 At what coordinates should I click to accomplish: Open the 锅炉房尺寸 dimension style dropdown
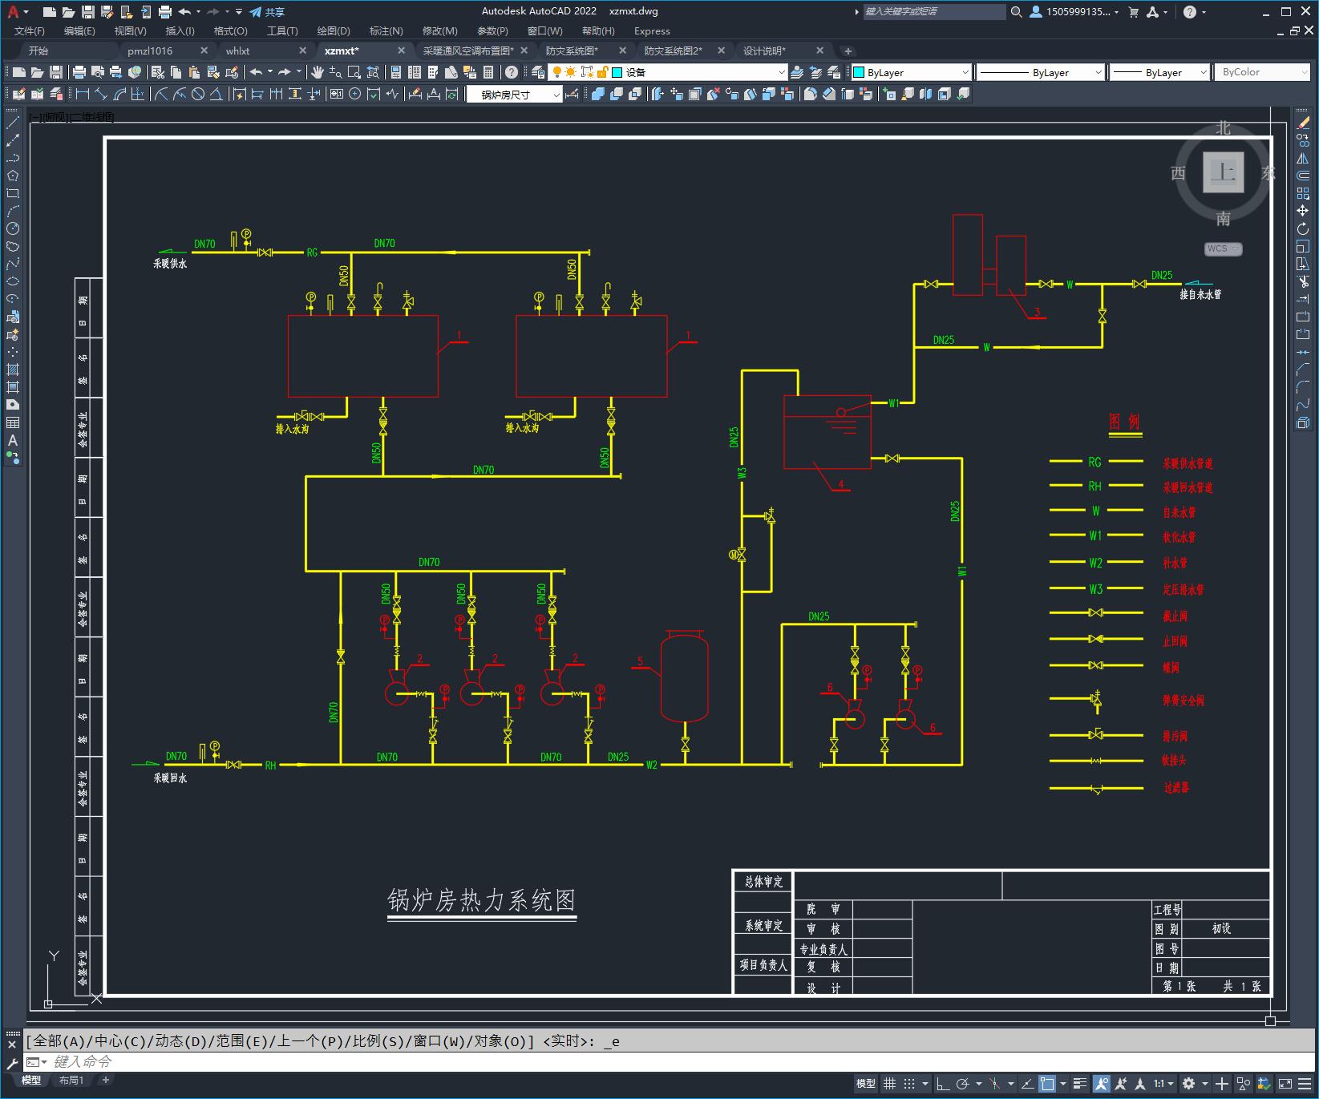coord(515,94)
